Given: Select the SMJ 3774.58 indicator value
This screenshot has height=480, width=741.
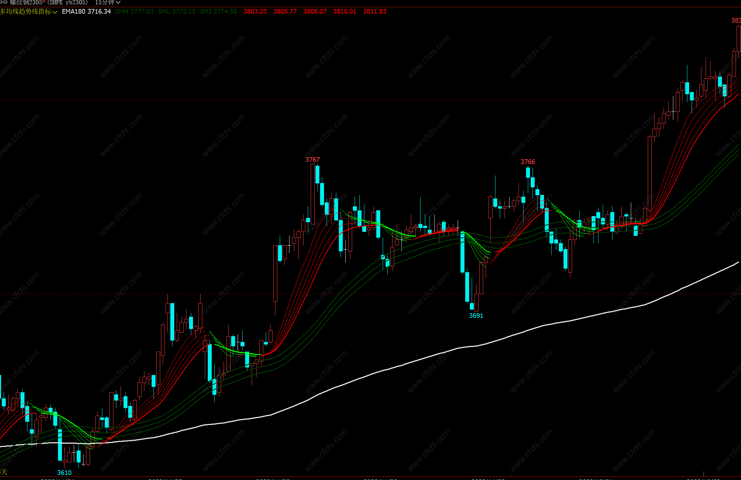Looking at the screenshot, I should pos(218,12).
